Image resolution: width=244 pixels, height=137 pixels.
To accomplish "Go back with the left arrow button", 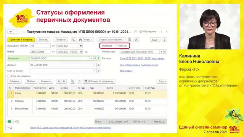I will pos(11,32).
